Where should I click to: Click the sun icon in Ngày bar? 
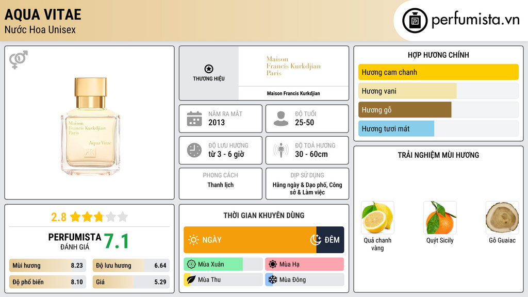pos(193,240)
